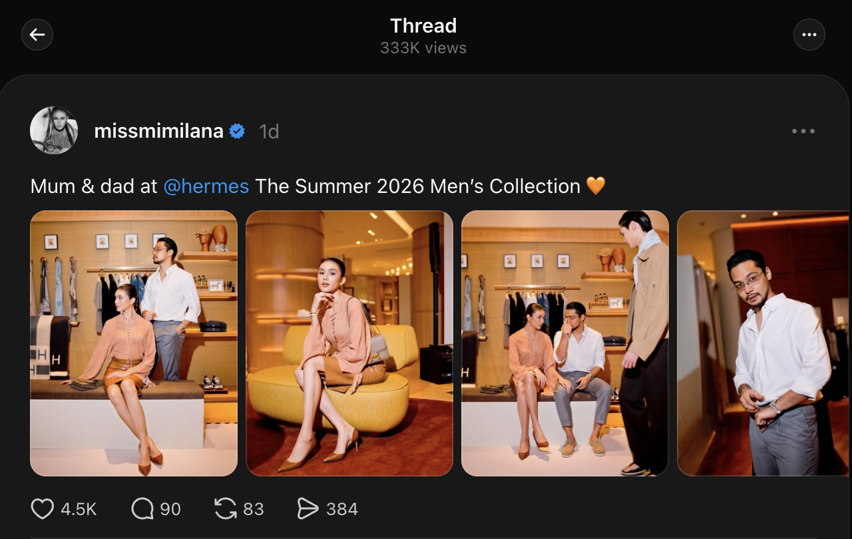Open the photo with the yellow sofa
This screenshot has width=852, height=539.
click(349, 343)
